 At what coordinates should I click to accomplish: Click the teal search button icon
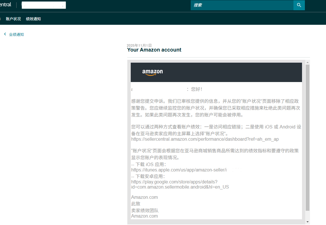[x=299, y=5]
